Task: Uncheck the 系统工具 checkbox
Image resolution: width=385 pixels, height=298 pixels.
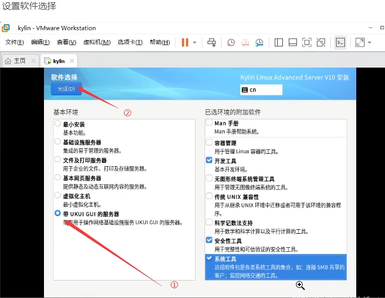Action: (209, 258)
